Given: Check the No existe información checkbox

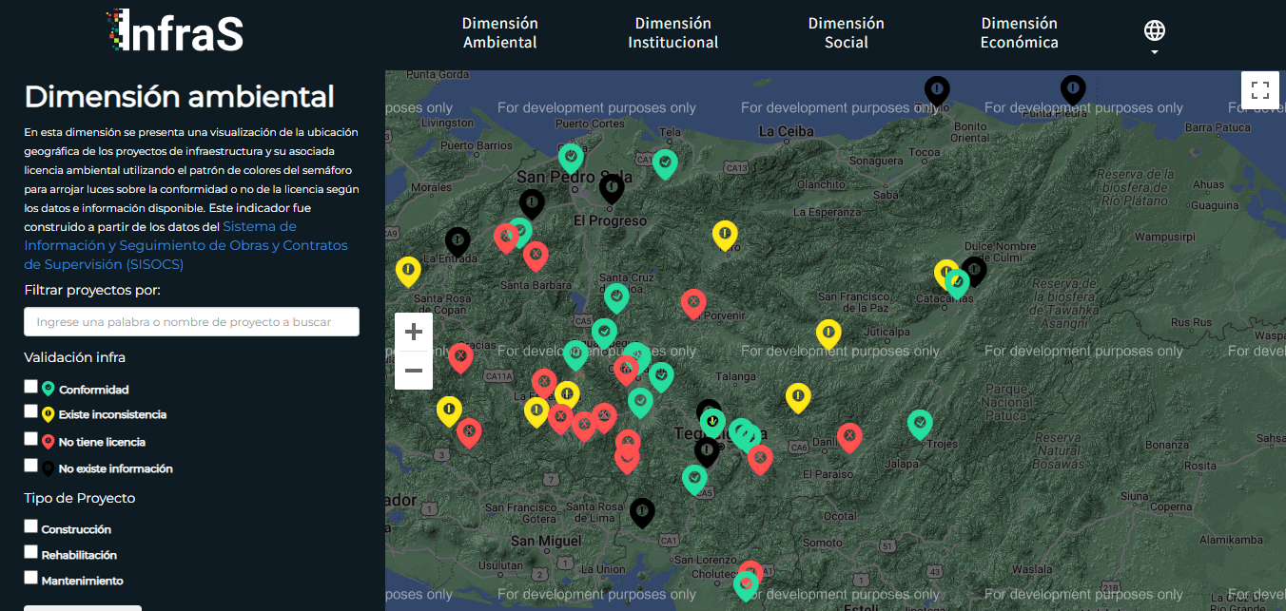Looking at the screenshot, I should (x=31, y=467).
